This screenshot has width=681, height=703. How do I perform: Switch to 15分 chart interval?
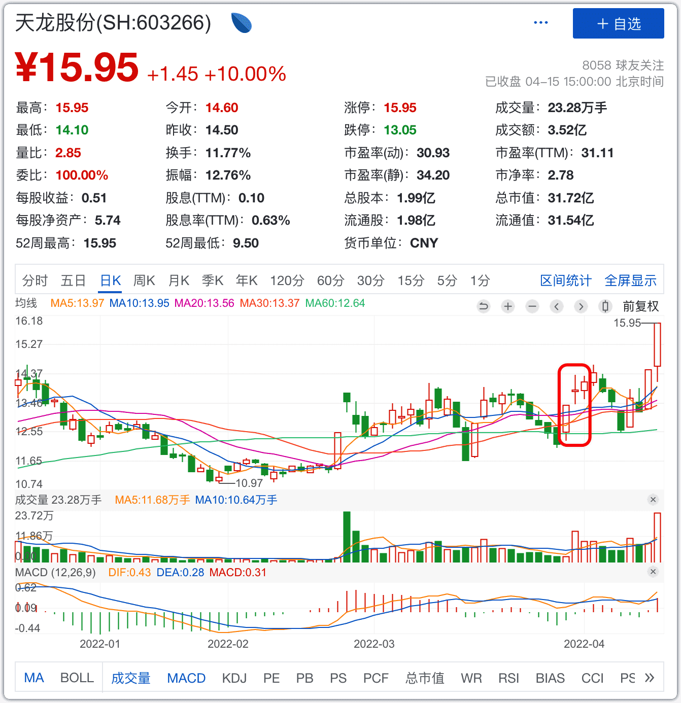click(411, 280)
